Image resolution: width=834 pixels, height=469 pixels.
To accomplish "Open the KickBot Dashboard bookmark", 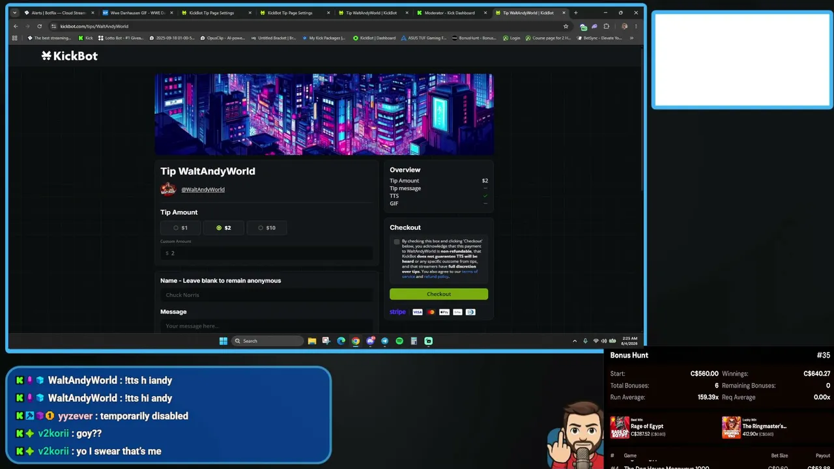I will pyautogui.click(x=375, y=38).
